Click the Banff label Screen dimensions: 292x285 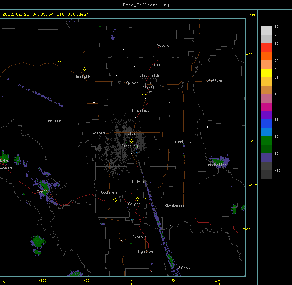pyautogui.click(x=42, y=192)
